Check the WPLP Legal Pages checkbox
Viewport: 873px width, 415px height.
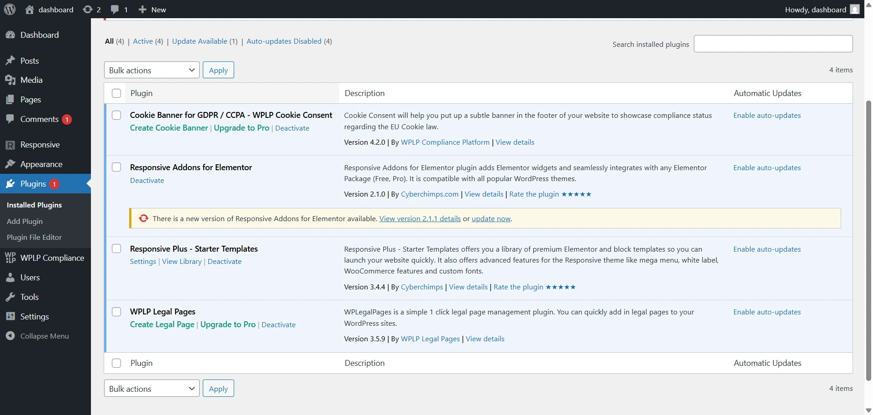[116, 312]
